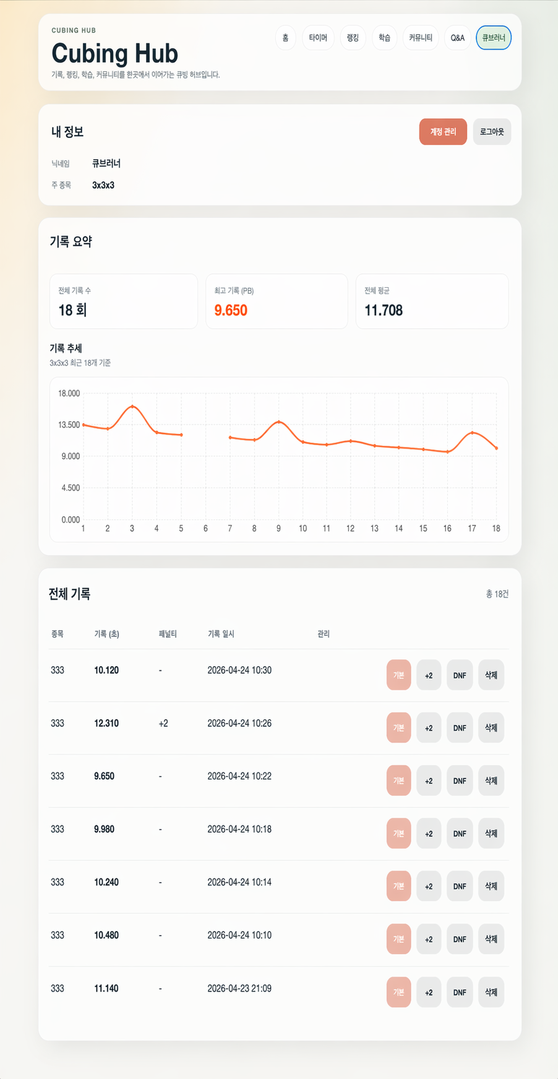This screenshot has height=1079, width=558.
Task: Click the 2026-04-23 21:09 timestamp
Action: pyautogui.click(x=239, y=989)
